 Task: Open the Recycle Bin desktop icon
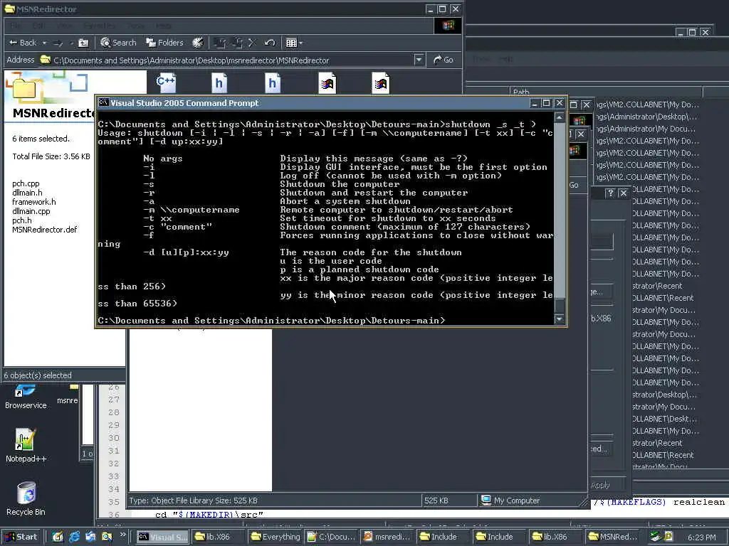26,498
